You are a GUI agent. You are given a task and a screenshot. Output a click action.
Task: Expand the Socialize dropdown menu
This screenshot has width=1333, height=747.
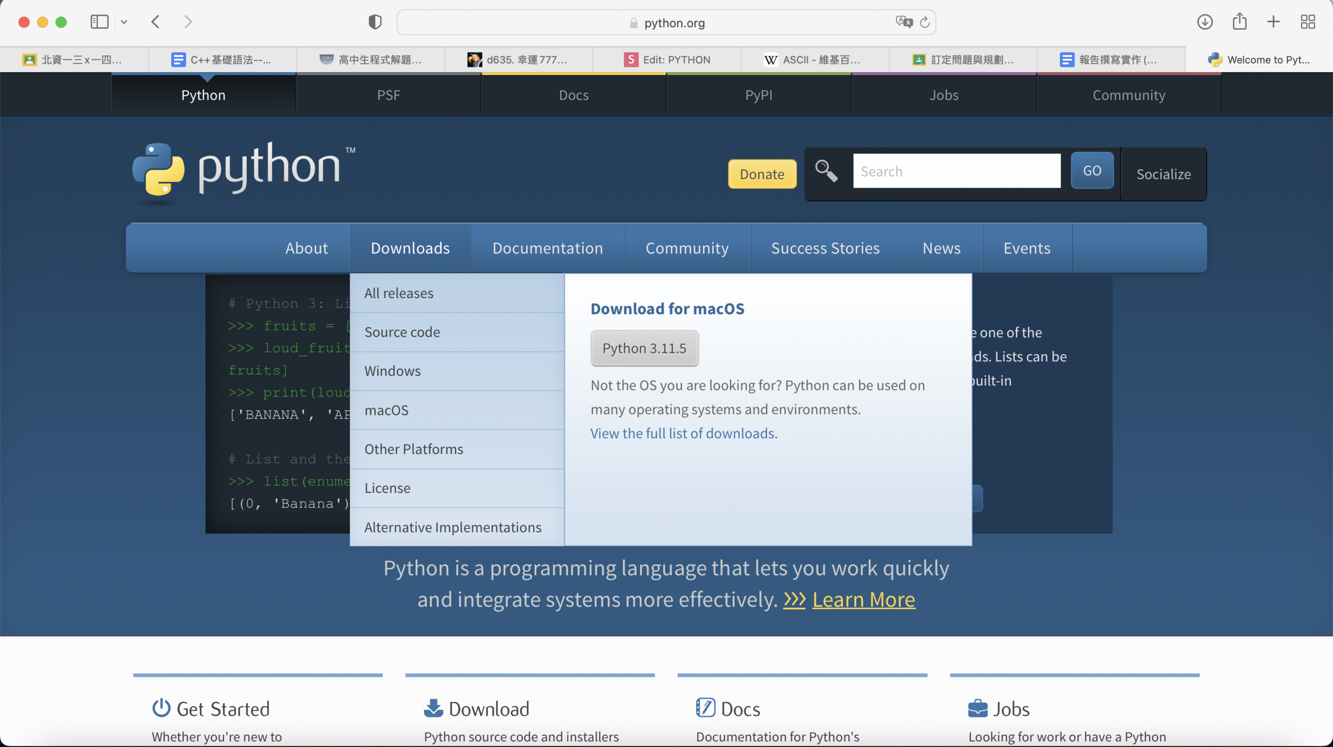tap(1163, 174)
